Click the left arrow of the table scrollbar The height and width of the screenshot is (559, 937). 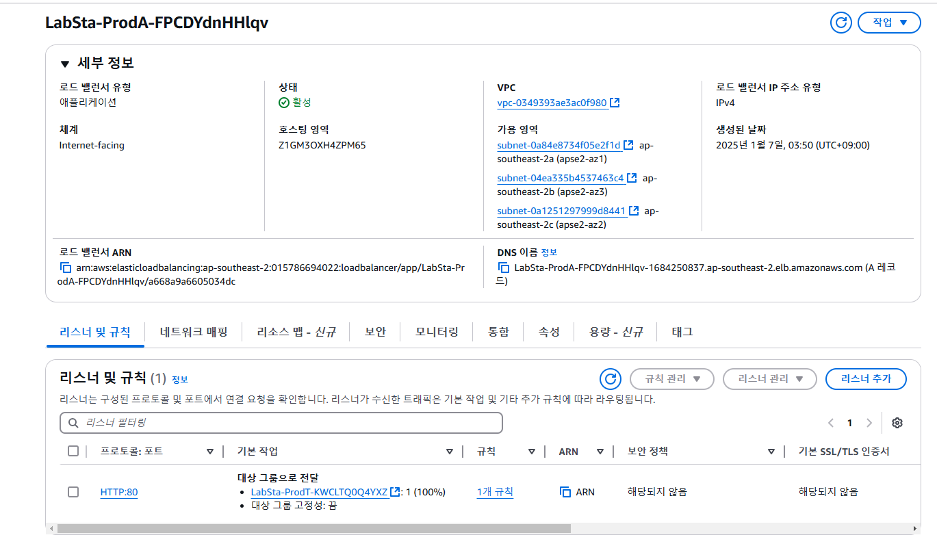(51, 529)
